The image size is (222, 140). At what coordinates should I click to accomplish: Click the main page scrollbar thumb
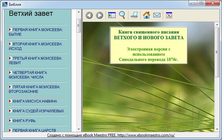(217, 52)
